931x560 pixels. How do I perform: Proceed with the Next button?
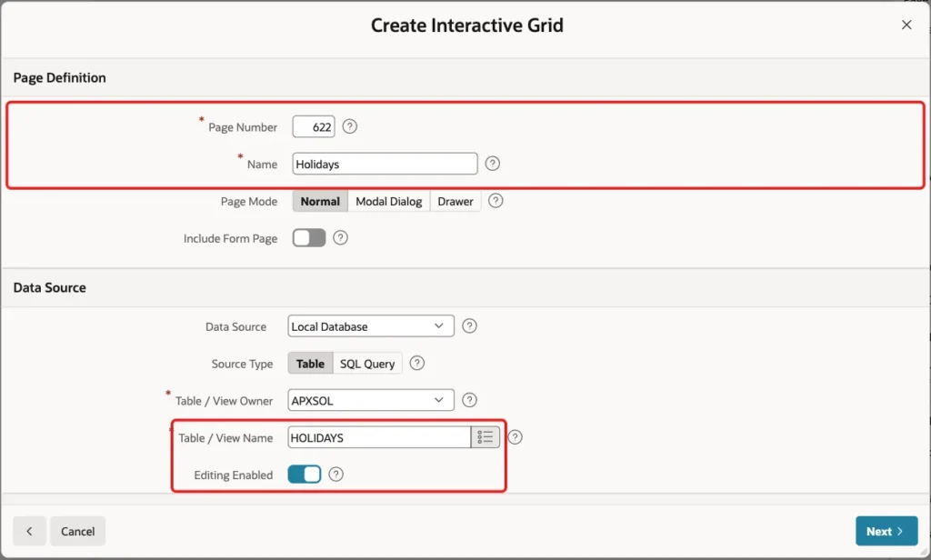click(886, 531)
